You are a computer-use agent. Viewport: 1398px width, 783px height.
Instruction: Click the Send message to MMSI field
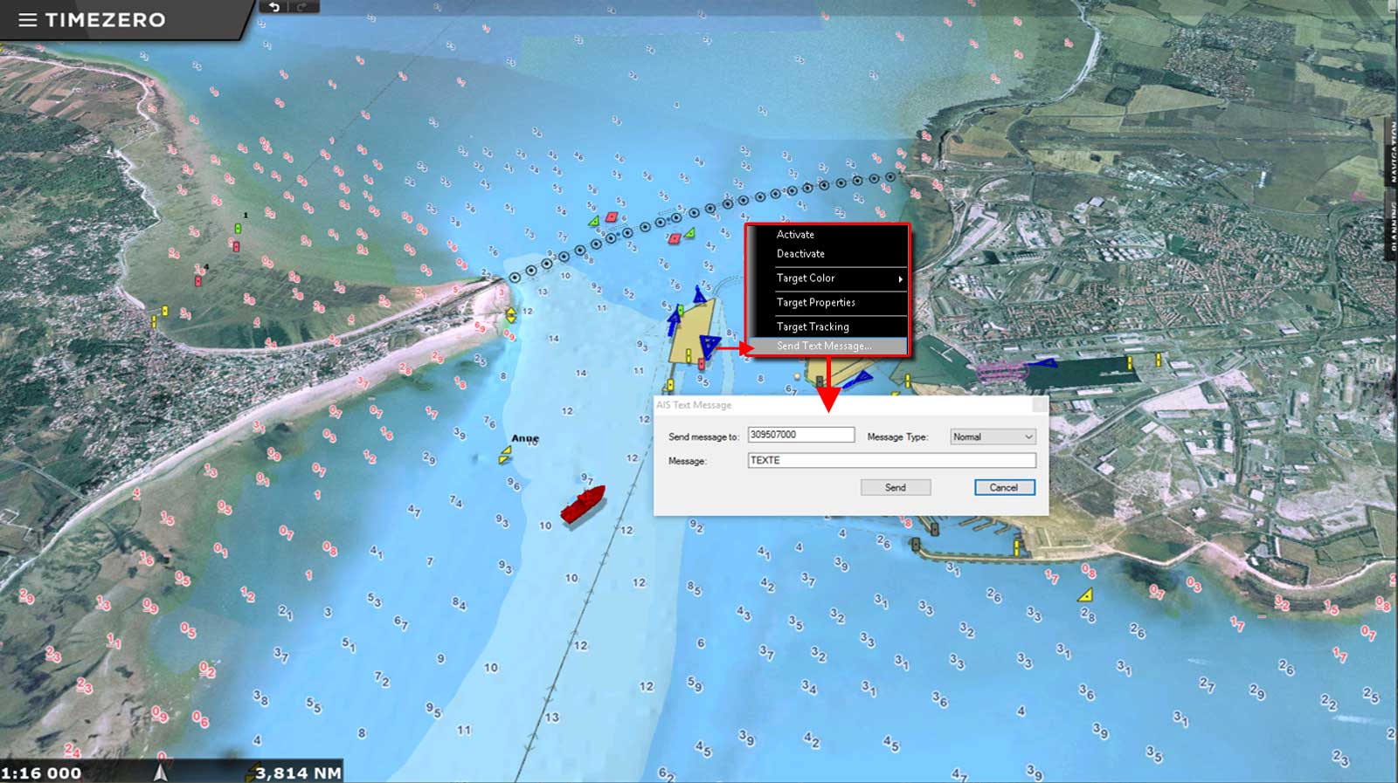point(800,435)
